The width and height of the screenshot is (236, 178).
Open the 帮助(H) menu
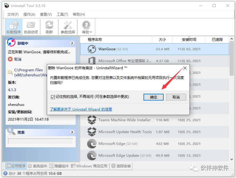click(79, 14)
